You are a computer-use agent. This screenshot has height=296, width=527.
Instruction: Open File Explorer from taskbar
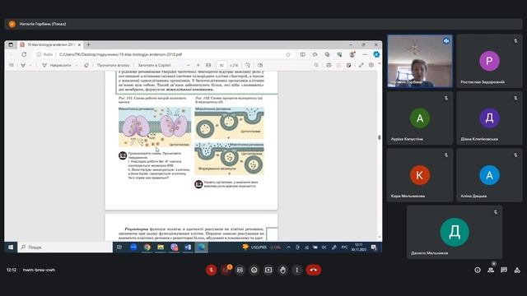pos(161,247)
